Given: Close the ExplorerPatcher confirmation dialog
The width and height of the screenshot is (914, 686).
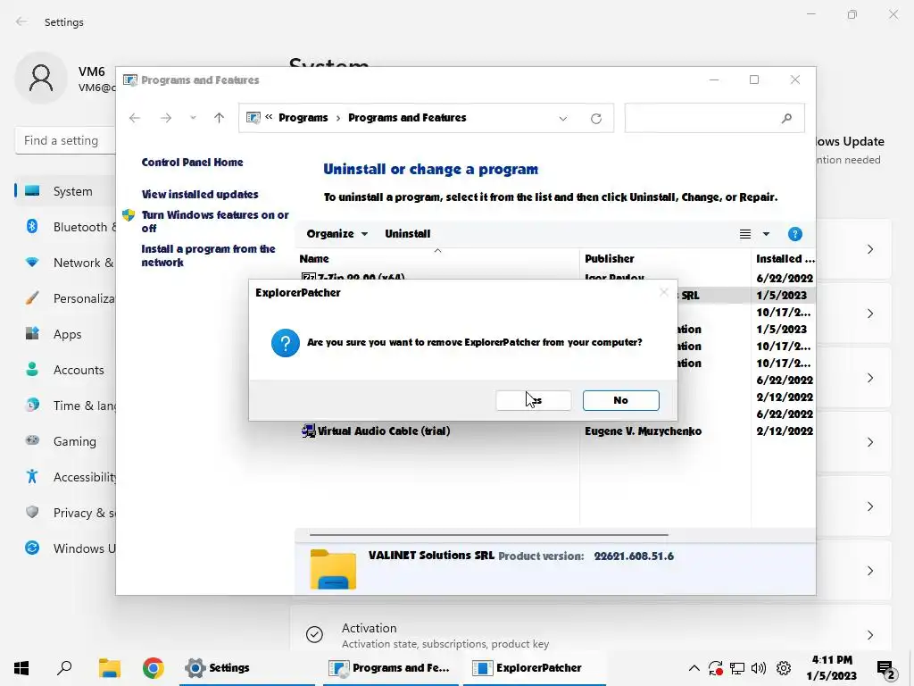Looking at the screenshot, I should pyautogui.click(x=663, y=292).
